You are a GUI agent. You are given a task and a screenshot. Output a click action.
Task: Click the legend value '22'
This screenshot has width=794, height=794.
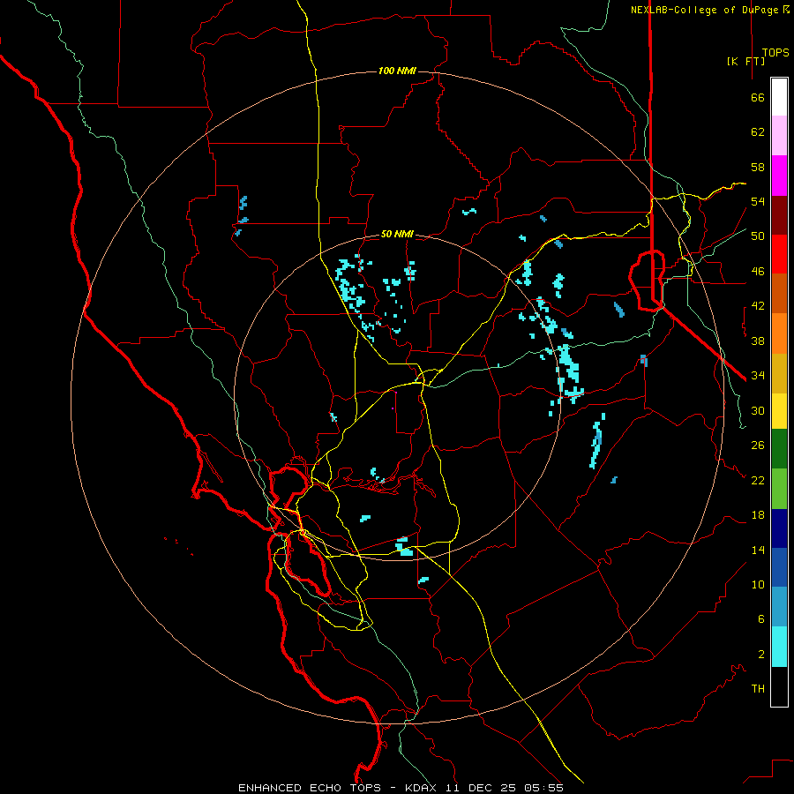point(758,480)
